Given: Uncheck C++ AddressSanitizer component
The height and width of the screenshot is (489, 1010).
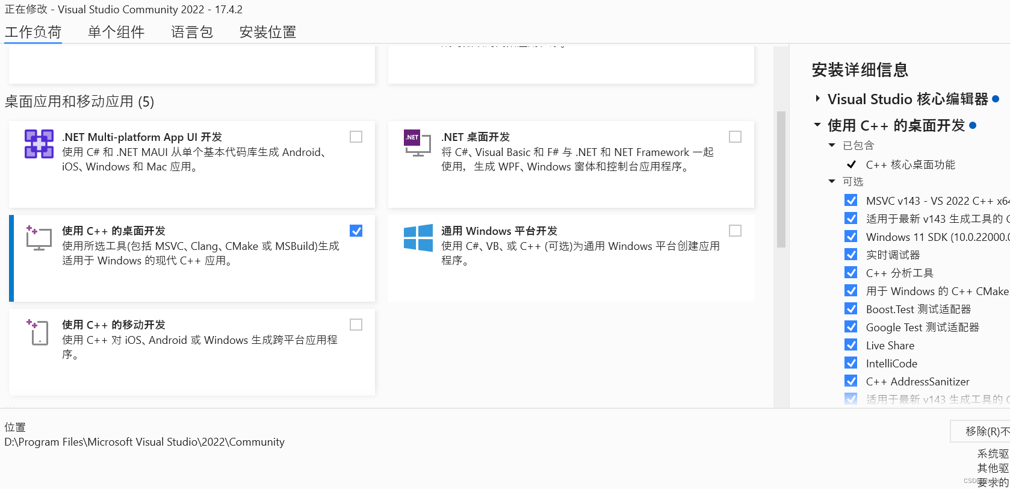Looking at the screenshot, I should 851,381.
